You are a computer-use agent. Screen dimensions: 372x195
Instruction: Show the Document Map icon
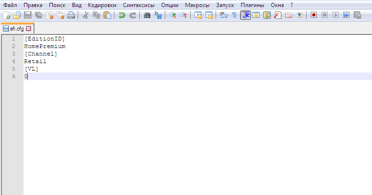[267, 16]
